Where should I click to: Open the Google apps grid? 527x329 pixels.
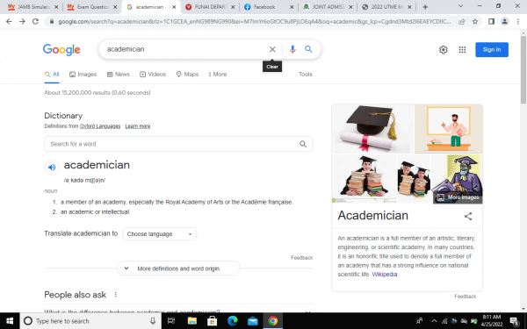(462, 50)
